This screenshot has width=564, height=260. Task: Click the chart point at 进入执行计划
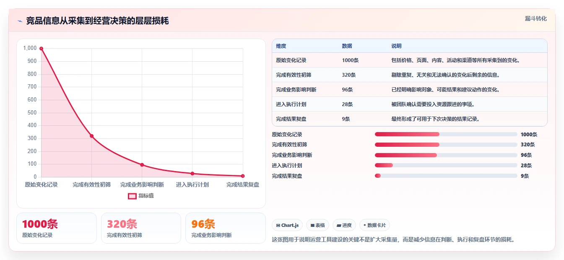[x=192, y=174]
